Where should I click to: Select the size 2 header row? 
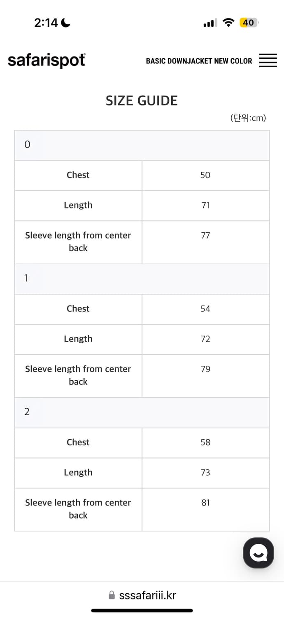pyautogui.click(x=142, y=412)
